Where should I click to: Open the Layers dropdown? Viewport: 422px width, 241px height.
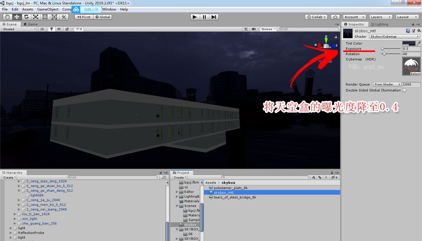(x=380, y=17)
